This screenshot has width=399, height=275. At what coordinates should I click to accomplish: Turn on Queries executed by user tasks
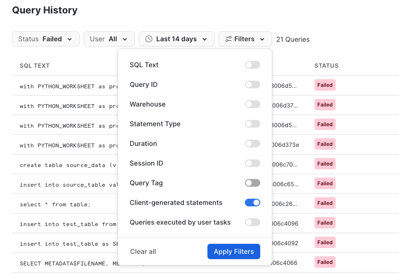252,222
